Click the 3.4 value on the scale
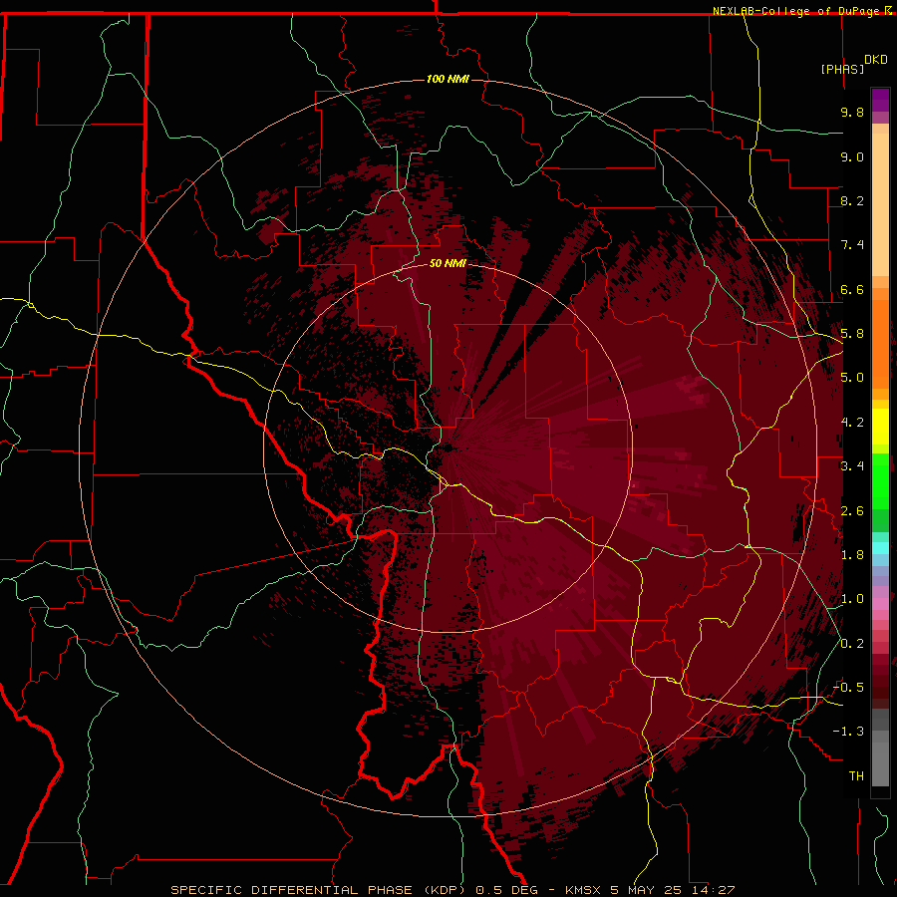The height and width of the screenshot is (897, 897). pos(852,466)
